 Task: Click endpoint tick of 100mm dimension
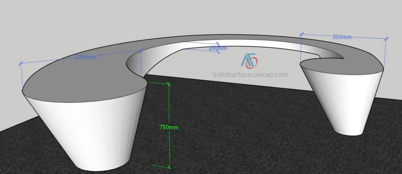pyautogui.click(x=218, y=52)
